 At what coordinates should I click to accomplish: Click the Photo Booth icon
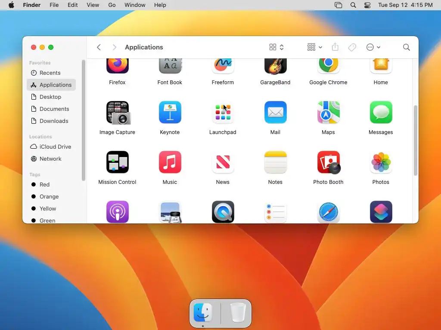[x=329, y=162]
